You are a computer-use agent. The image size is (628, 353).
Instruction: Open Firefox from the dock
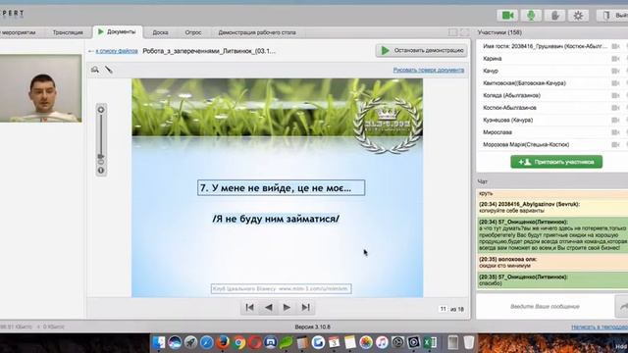[x=223, y=342]
